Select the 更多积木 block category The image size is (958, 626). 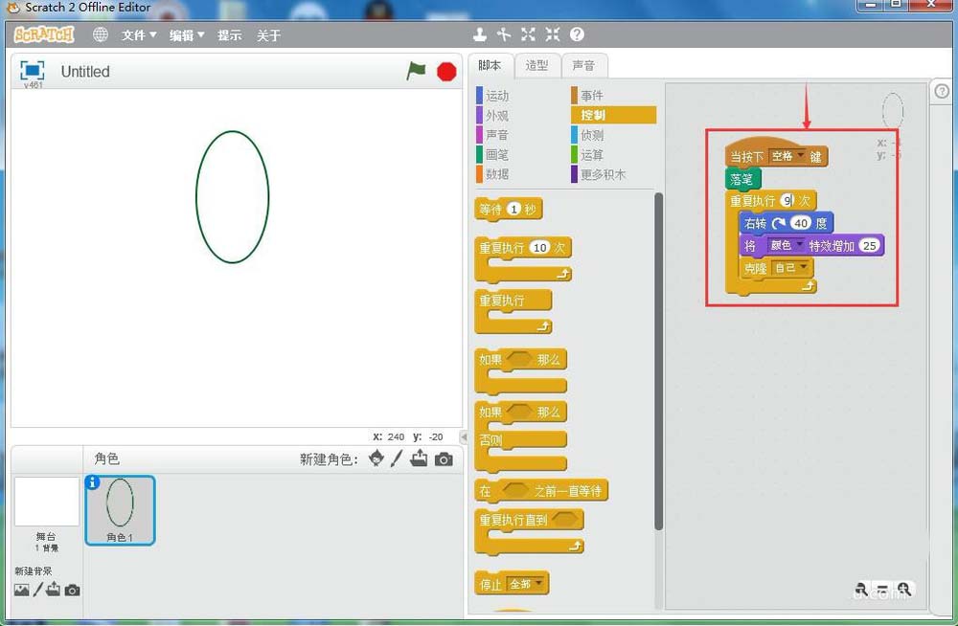tap(599, 174)
